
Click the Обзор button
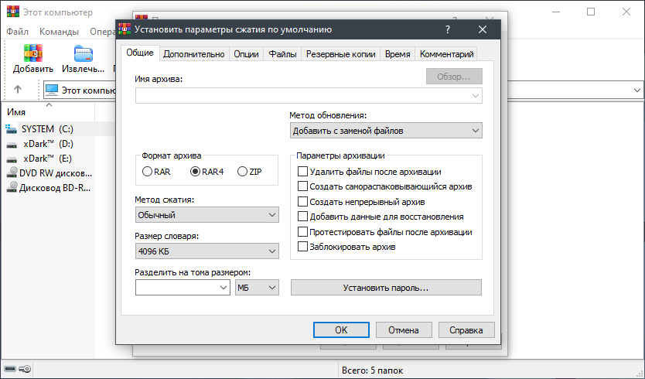point(454,77)
